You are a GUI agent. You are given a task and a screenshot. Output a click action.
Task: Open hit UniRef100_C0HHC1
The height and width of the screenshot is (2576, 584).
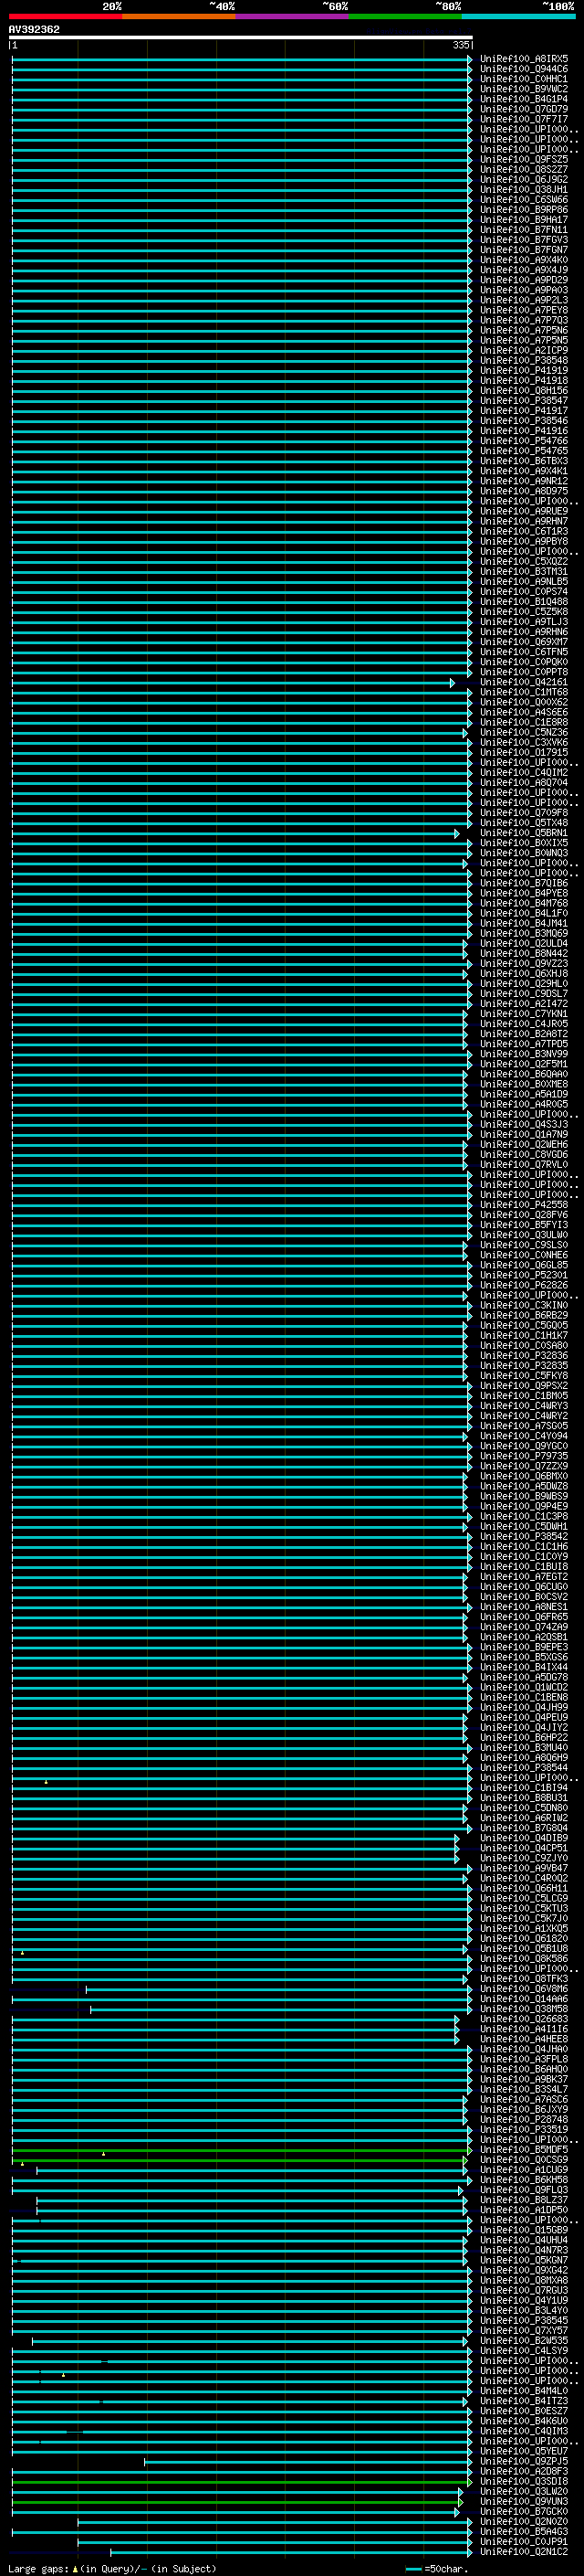[524, 79]
